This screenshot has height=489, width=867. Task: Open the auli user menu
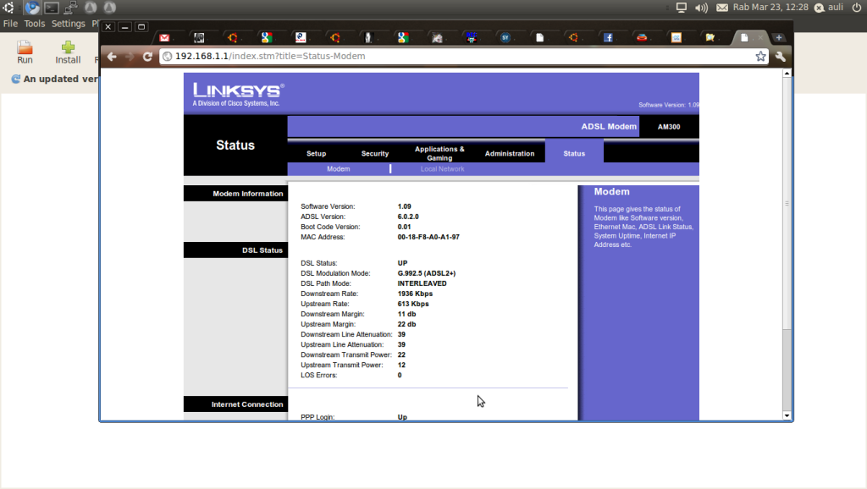[x=836, y=7]
